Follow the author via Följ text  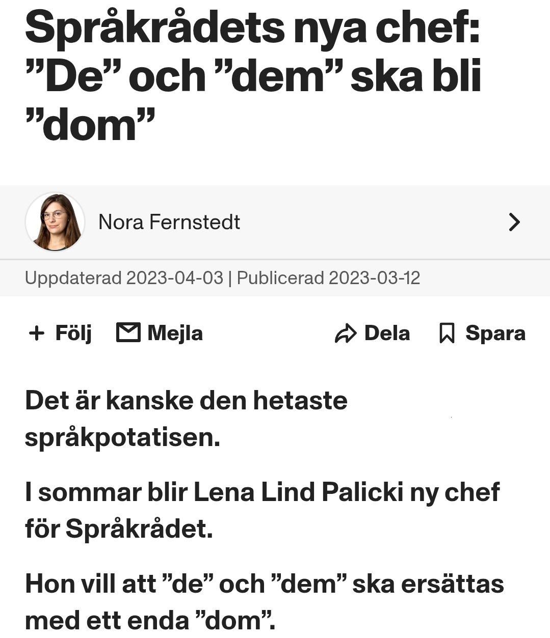(73, 334)
